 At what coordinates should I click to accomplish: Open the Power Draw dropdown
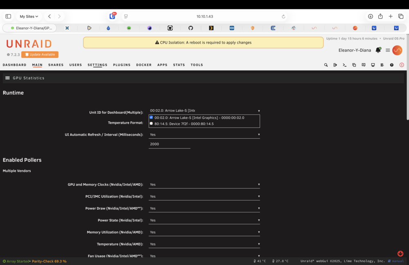(204, 208)
